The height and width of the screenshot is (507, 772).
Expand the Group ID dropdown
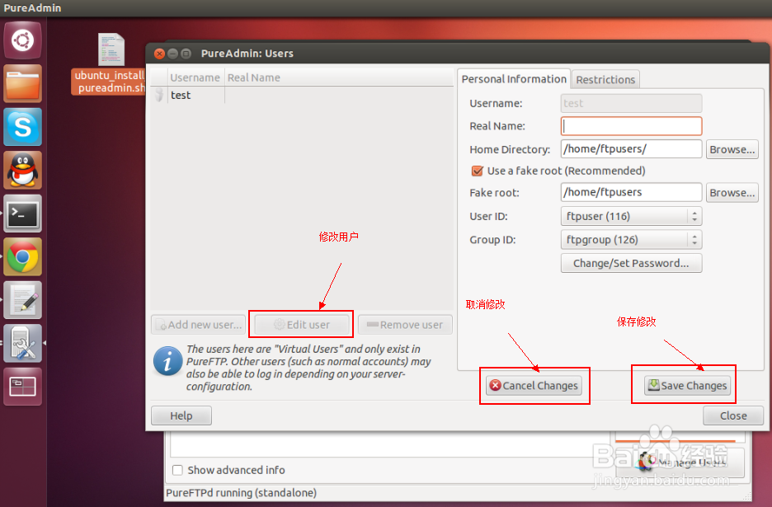[x=631, y=240]
